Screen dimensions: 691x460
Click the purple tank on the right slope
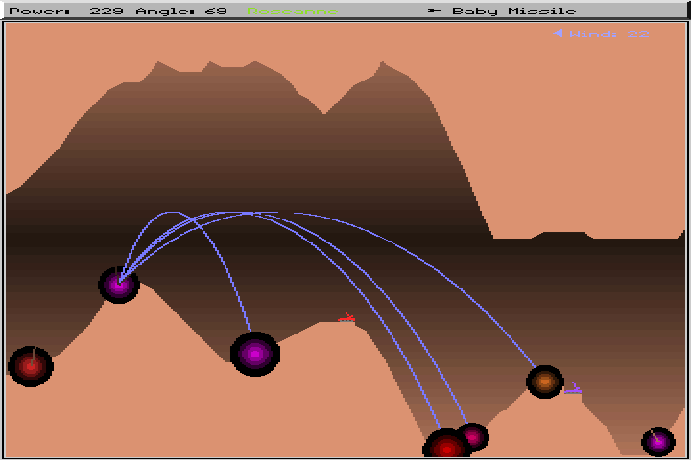[572, 388]
